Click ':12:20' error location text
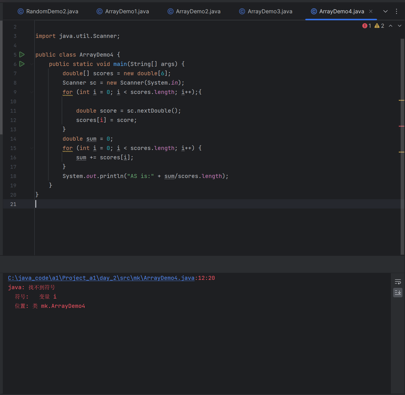The height and width of the screenshot is (395, 405). [205, 278]
